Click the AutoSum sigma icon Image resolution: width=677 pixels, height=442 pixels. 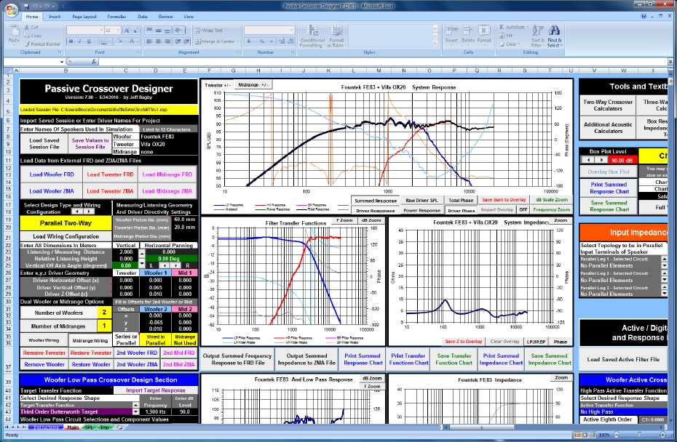(502, 27)
